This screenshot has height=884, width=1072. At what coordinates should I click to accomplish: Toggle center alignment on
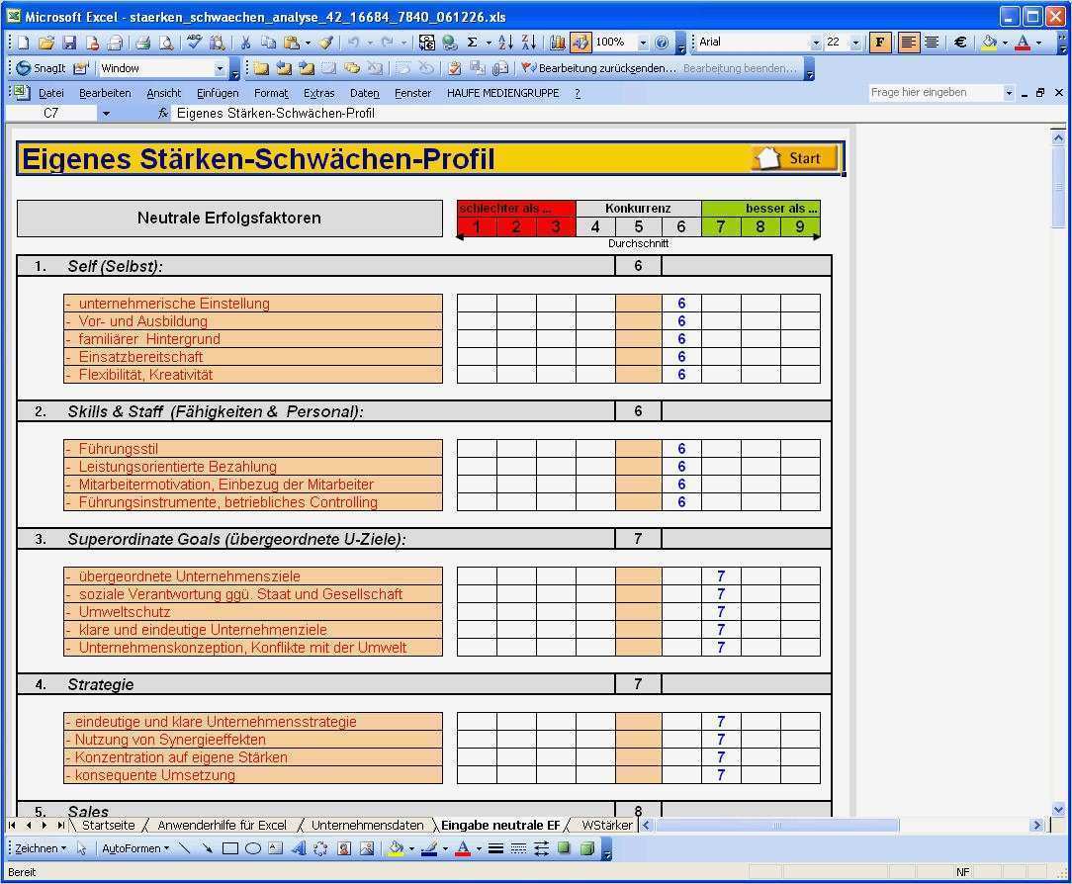(x=931, y=42)
